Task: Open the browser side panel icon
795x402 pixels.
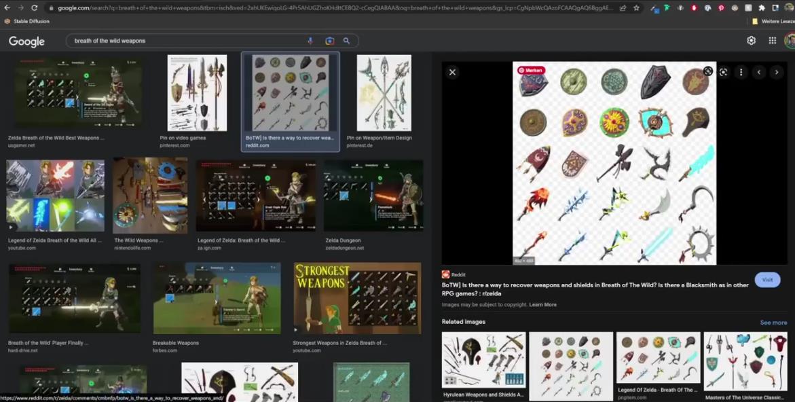Action: (x=775, y=8)
